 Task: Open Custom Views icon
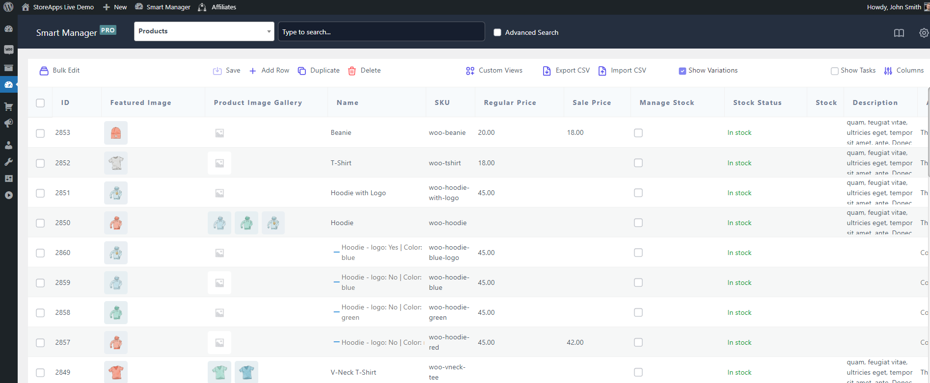(x=470, y=71)
